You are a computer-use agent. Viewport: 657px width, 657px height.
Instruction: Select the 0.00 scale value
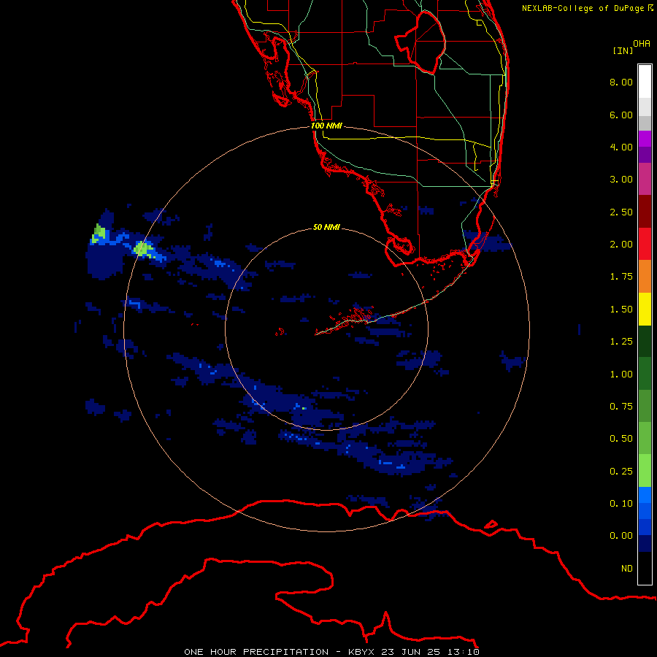(621, 536)
